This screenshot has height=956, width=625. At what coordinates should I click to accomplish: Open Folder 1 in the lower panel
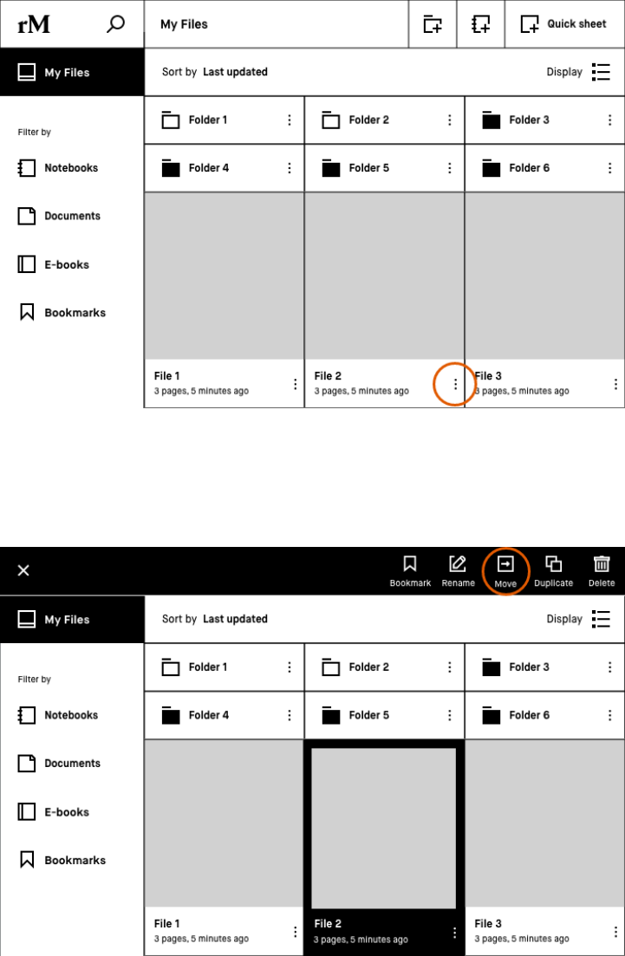(224, 667)
